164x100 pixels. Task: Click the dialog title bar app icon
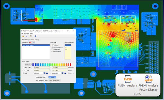click(22, 31)
